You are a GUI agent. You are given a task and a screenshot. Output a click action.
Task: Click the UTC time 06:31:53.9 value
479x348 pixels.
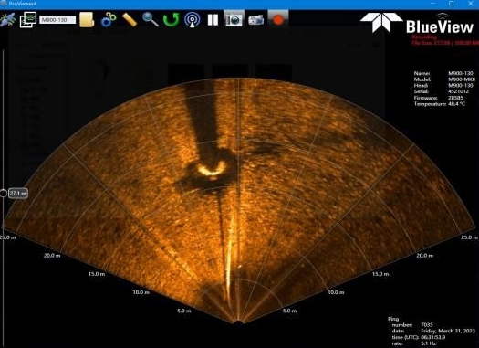point(433,337)
